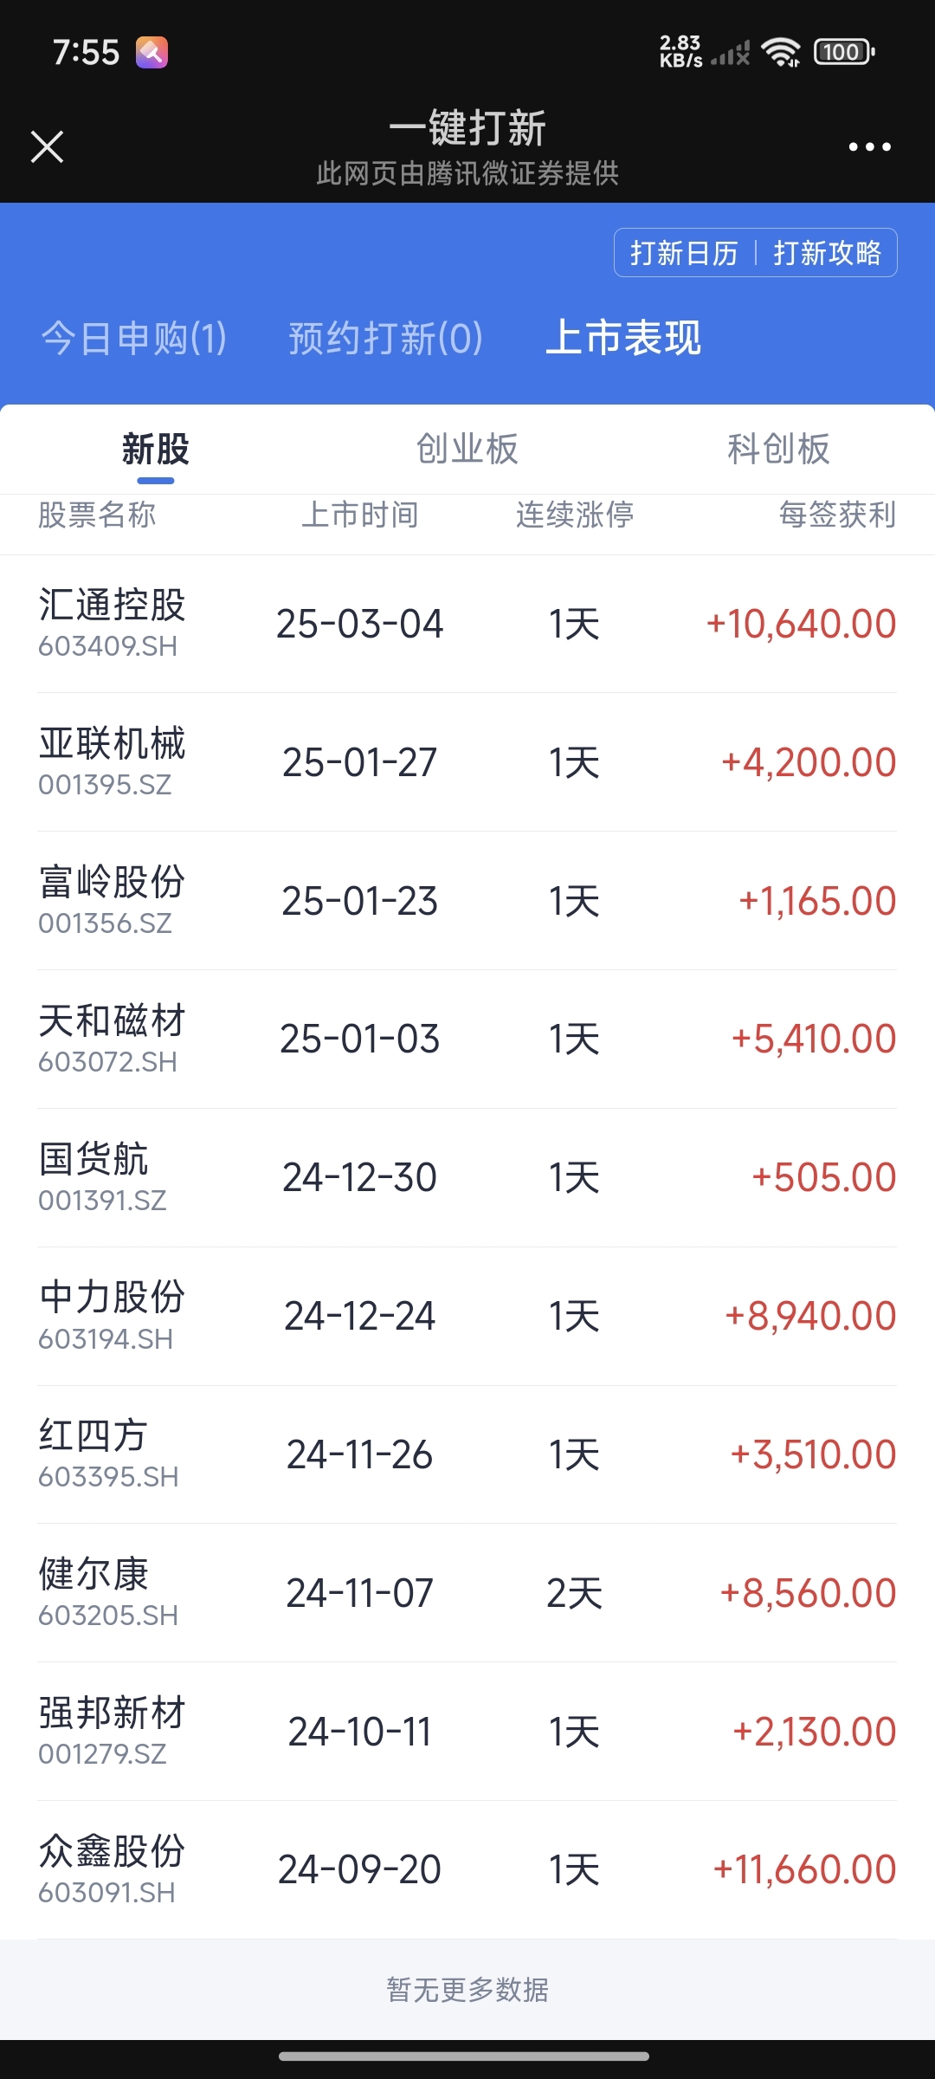Select the 新股 sub-tab
Image resolution: width=935 pixels, height=2079 pixels.
(x=156, y=449)
